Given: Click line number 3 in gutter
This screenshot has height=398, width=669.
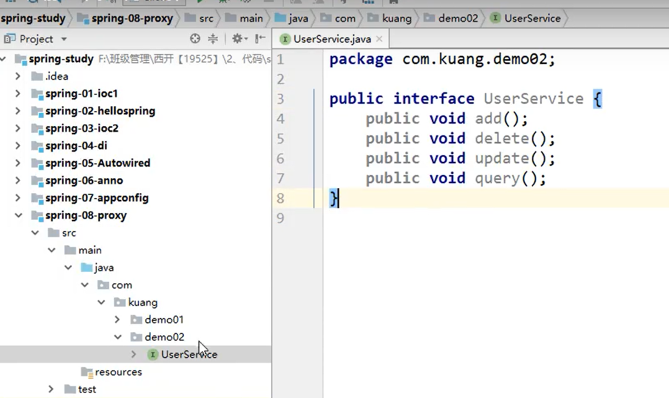Looking at the screenshot, I should point(281,99).
